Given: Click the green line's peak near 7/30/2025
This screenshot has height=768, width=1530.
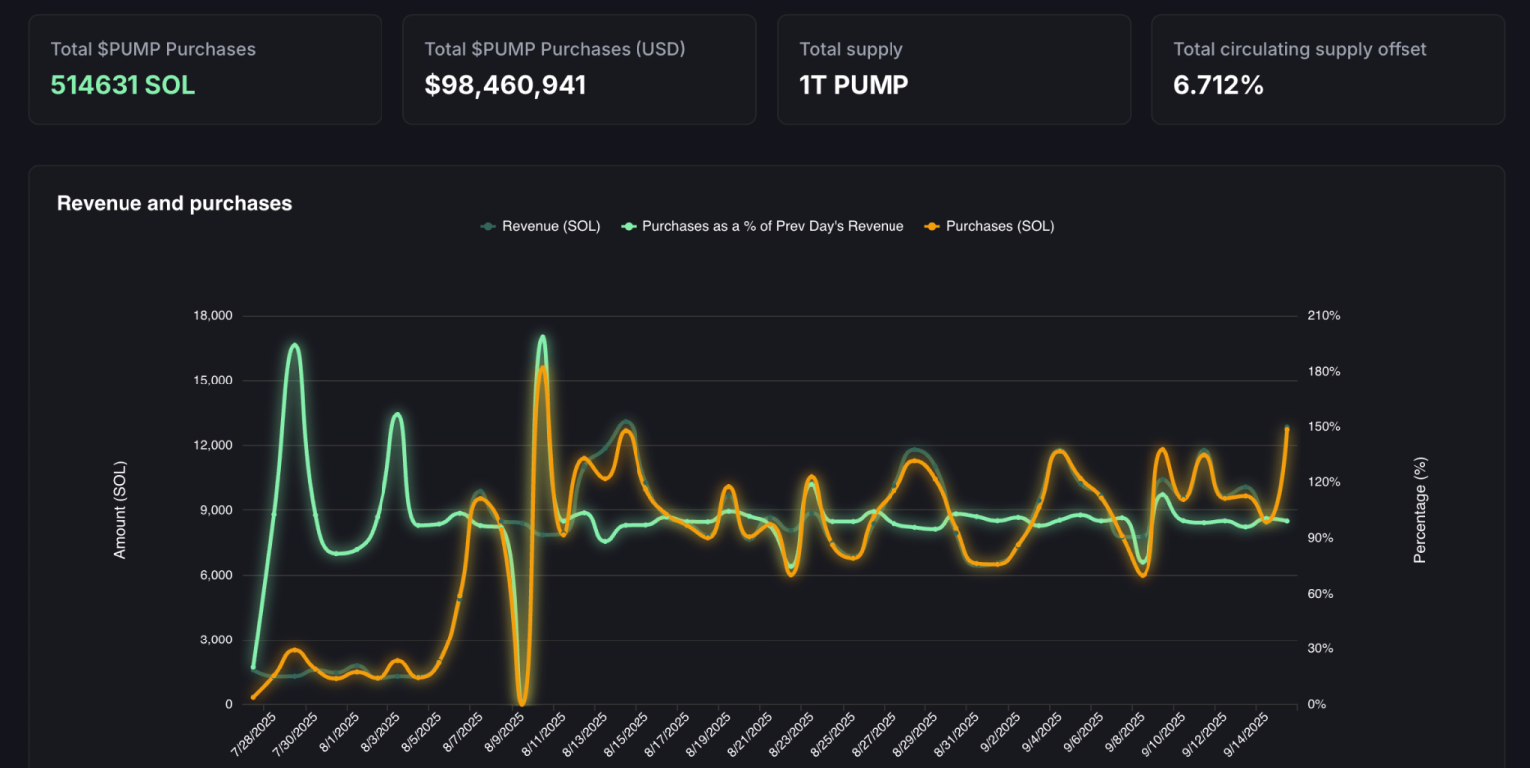Looking at the screenshot, I should [x=294, y=345].
